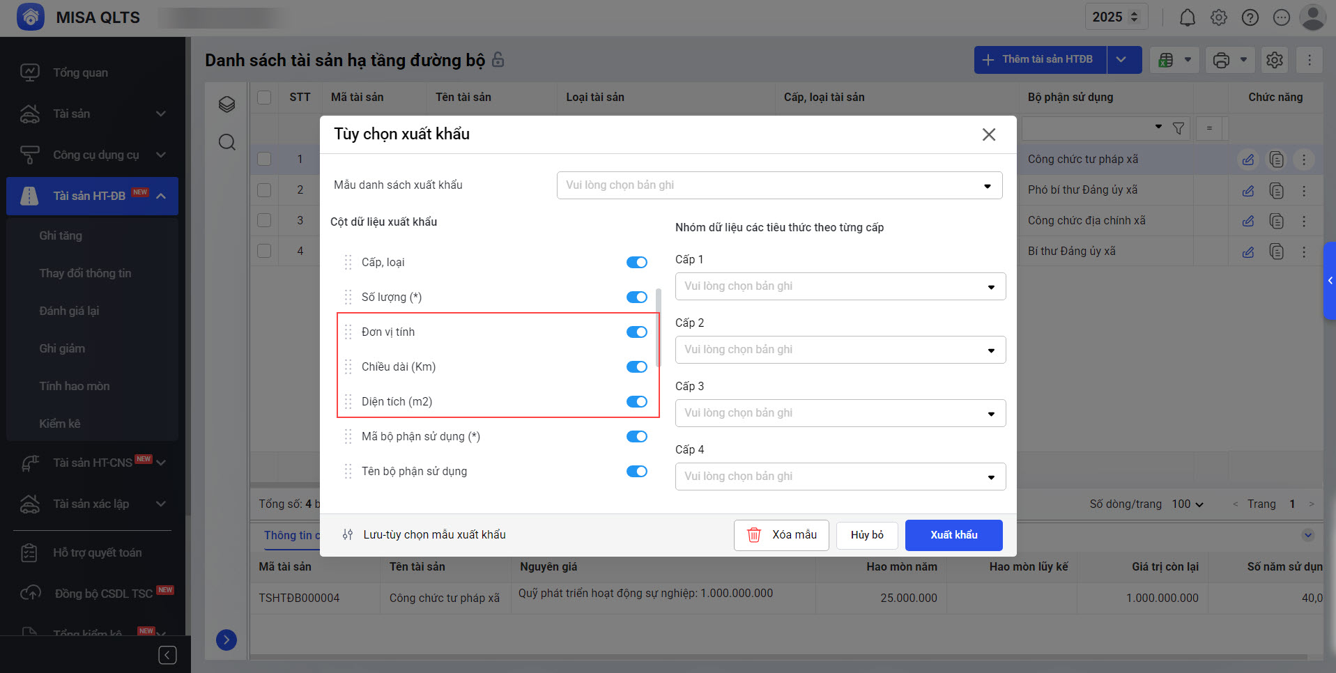Click the search magnifier icon
Image resolution: width=1336 pixels, height=673 pixels.
pos(226,142)
